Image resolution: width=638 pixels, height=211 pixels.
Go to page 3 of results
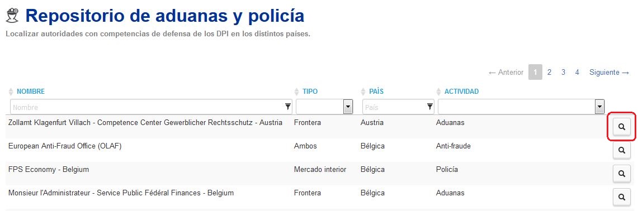point(563,73)
